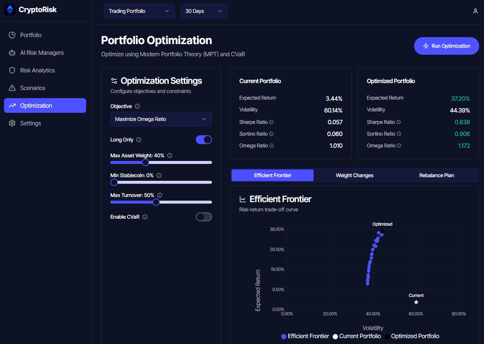Click the CryptoRisk brand name

tap(38, 10)
